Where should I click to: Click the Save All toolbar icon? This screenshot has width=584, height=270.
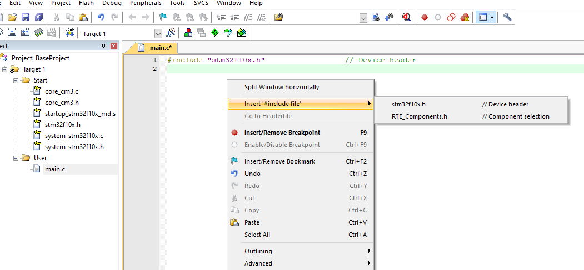pos(39,17)
